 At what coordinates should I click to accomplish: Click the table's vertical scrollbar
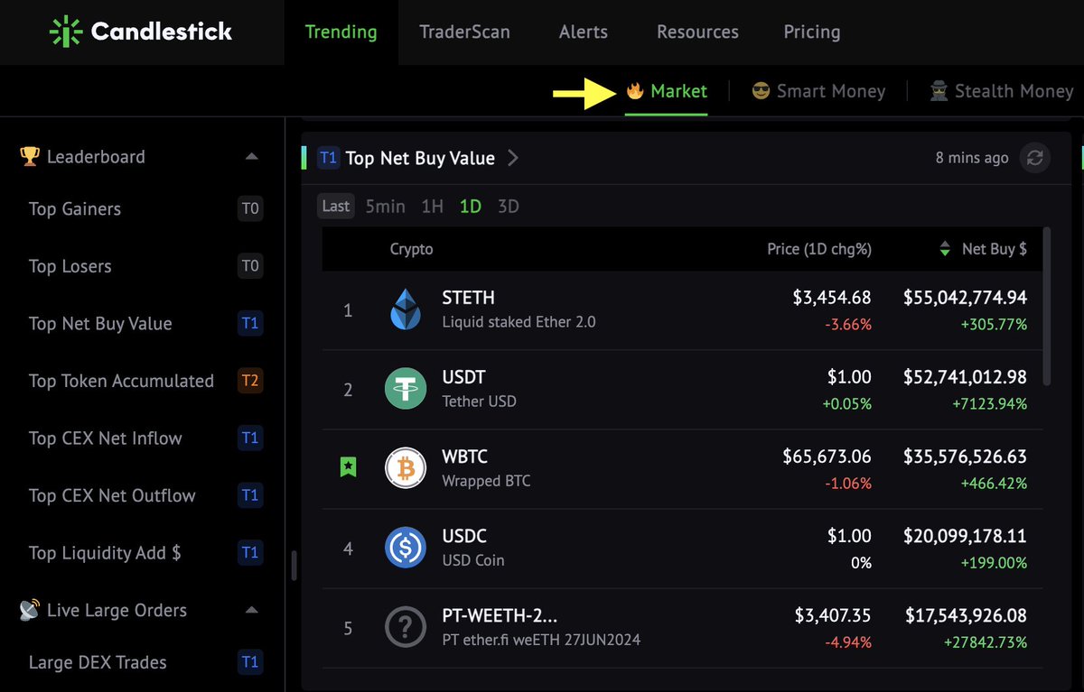point(1047,307)
